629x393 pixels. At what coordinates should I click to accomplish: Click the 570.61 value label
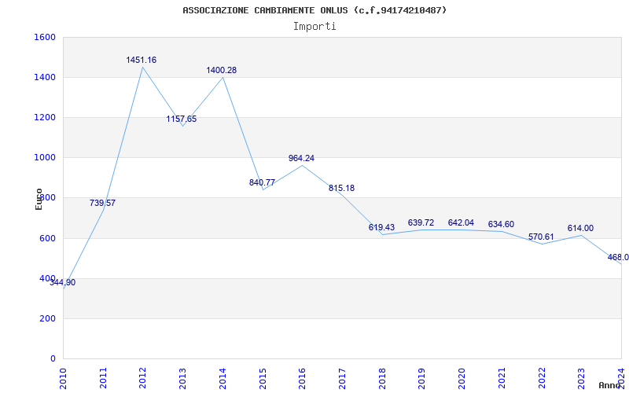pos(541,237)
